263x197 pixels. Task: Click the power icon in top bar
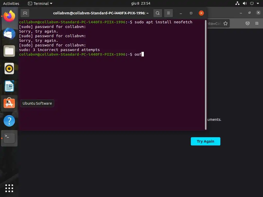(252, 3)
